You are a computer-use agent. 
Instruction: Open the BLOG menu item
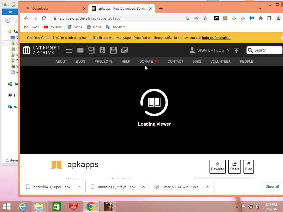pos(81,62)
